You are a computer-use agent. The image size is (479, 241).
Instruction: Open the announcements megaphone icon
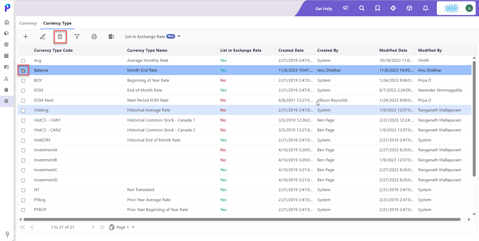pyautogui.click(x=346, y=8)
